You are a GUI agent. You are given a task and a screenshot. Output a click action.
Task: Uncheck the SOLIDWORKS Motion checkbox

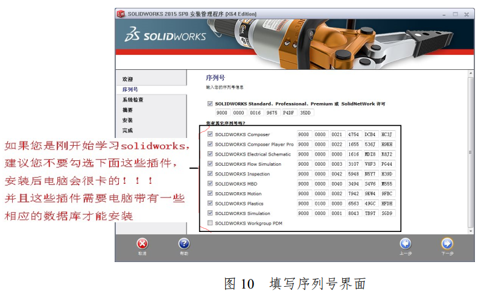tap(210, 193)
